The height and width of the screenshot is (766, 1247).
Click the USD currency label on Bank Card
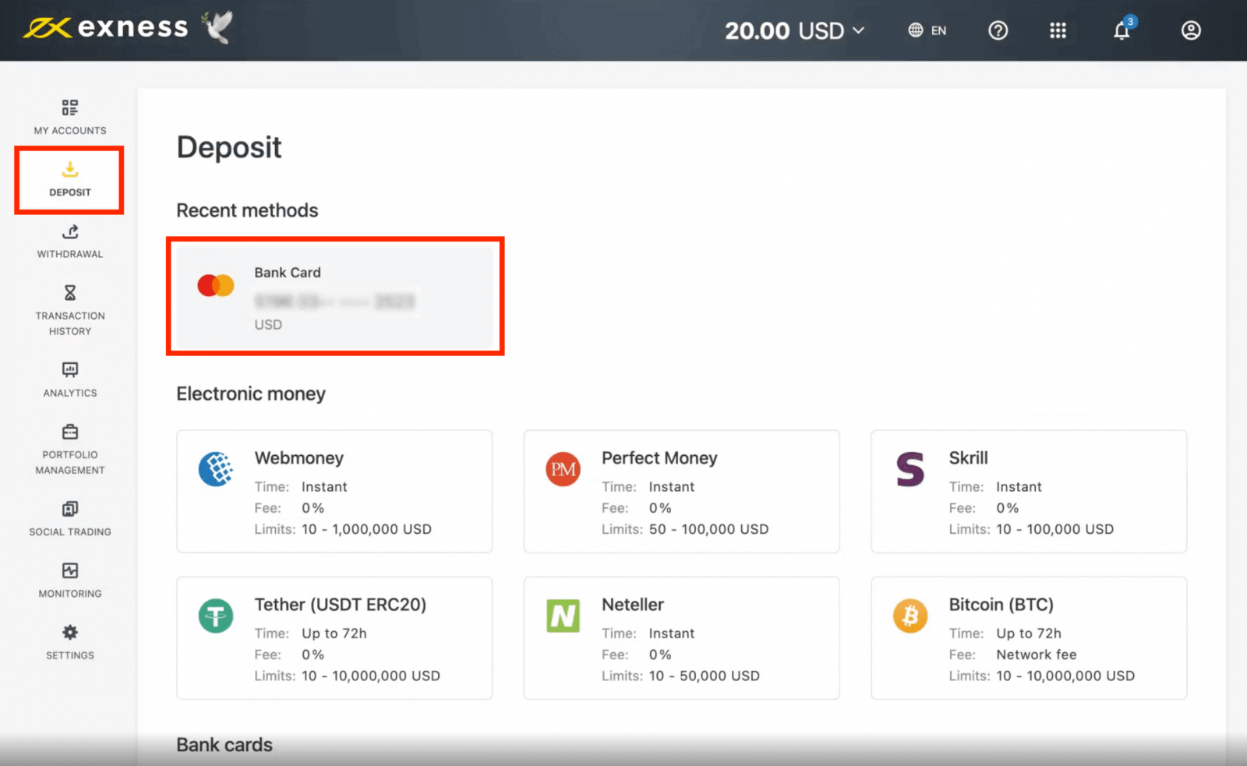tap(268, 325)
